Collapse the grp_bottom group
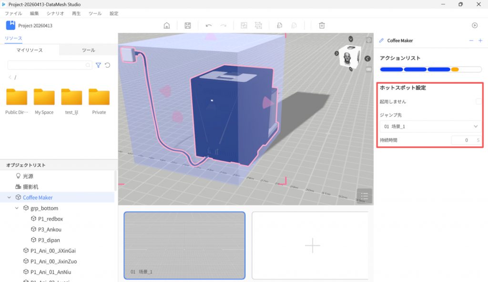Screen dimensions: 488x282 click(x=17, y=208)
